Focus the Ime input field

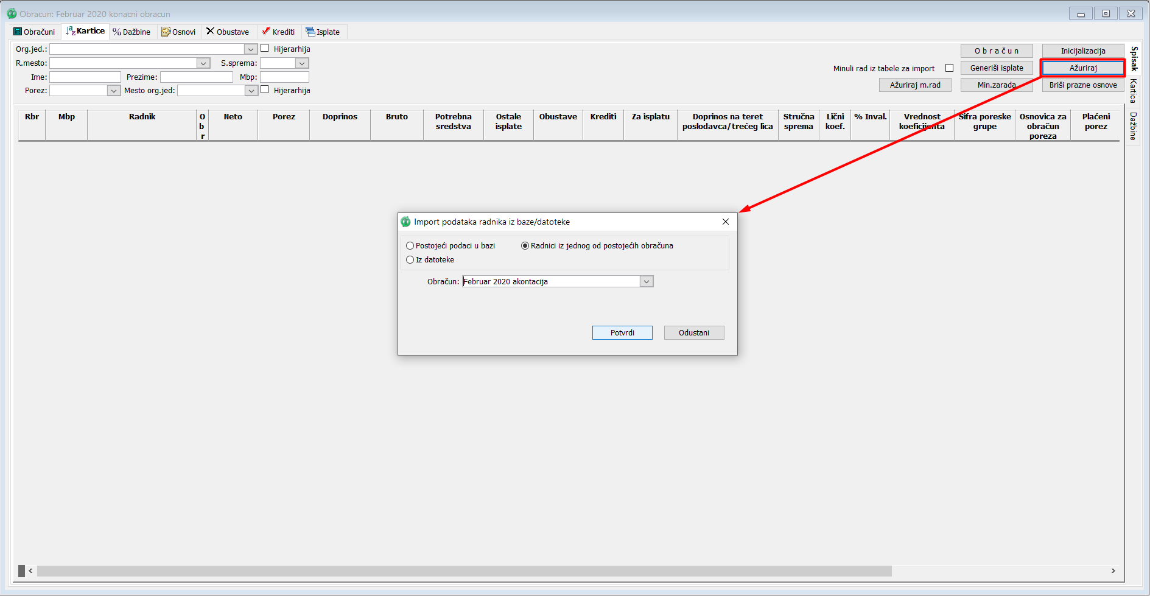click(x=85, y=77)
